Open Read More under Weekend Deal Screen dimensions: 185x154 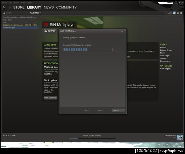[x=48, y=74]
